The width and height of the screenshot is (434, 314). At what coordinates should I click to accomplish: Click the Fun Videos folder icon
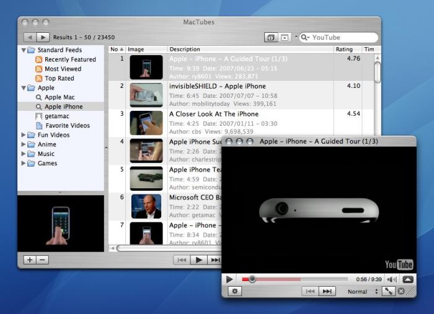(31, 135)
